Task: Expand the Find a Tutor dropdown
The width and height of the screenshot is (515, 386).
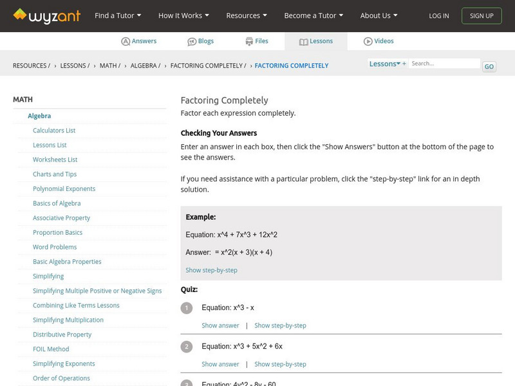Action: point(118,15)
